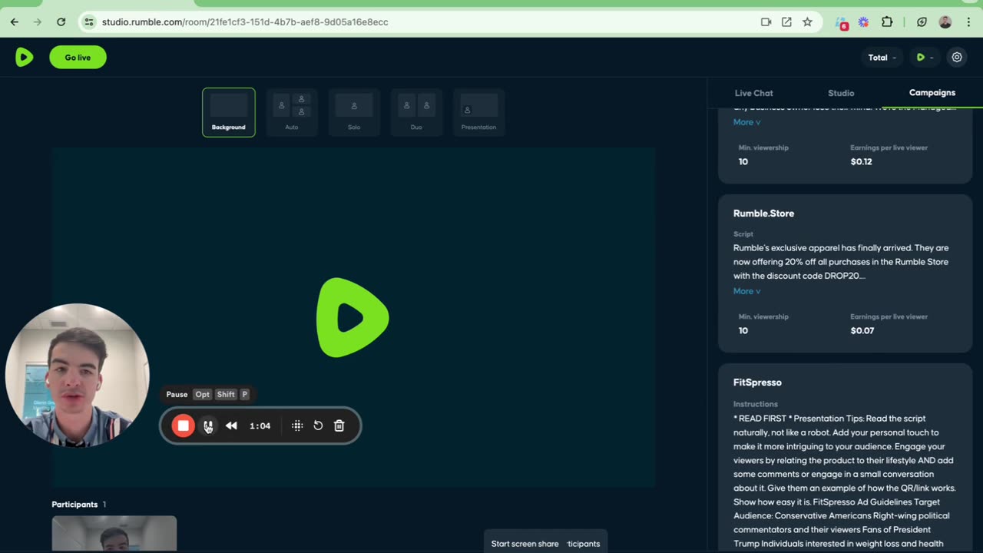Open the purple sunburst extension
983x553 pixels.
pos(864,22)
